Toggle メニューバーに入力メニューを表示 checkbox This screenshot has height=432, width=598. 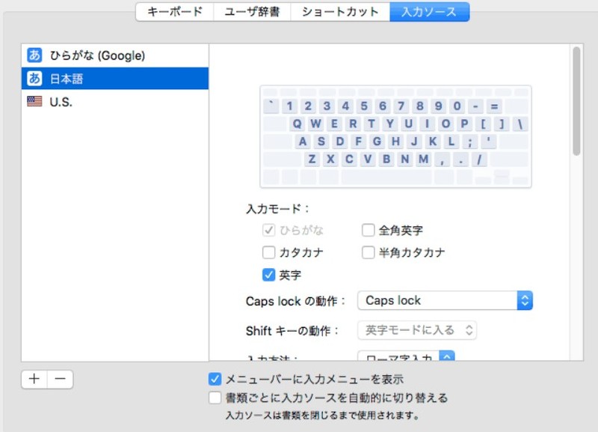[215, 379]
